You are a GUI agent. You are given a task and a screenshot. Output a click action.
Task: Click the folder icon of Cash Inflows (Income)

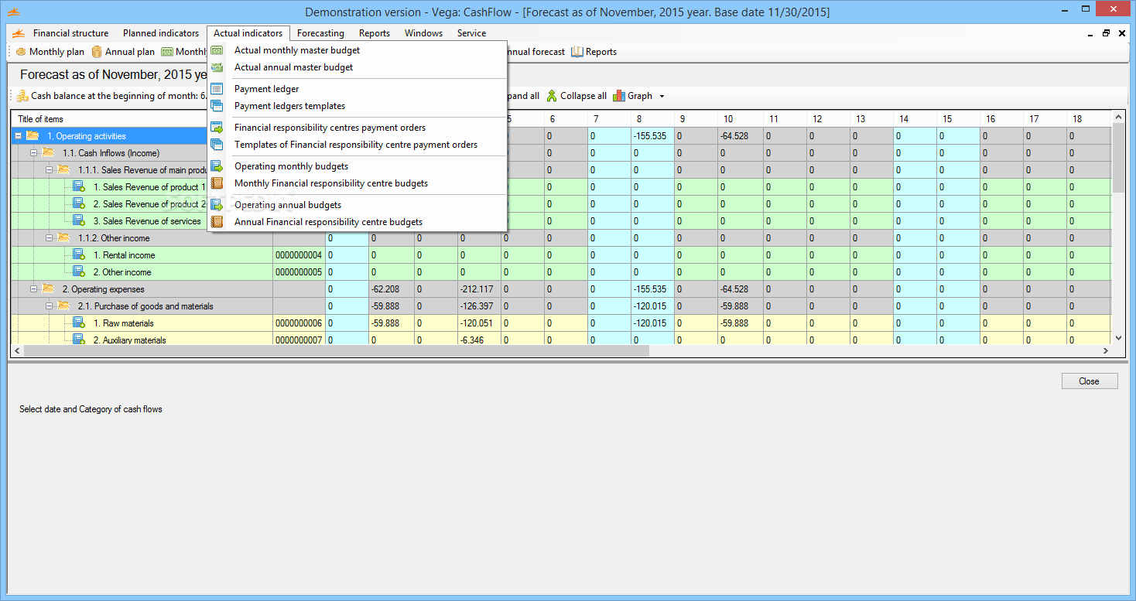point(48,152)
